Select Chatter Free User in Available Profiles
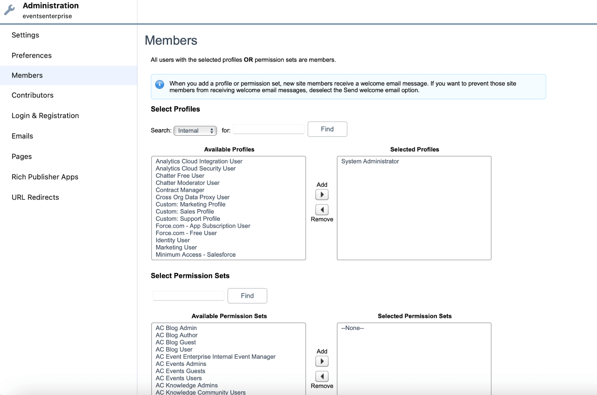597x395 pixels. pyautogui.click(x=180, y=175)
